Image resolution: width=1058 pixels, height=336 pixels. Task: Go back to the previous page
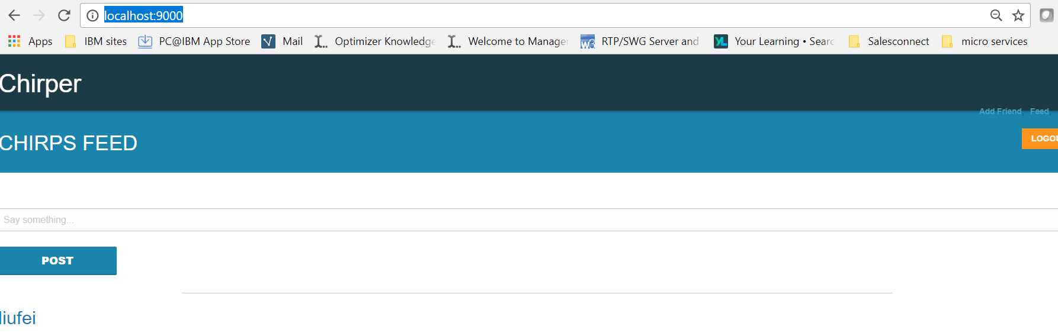(14, 15)
